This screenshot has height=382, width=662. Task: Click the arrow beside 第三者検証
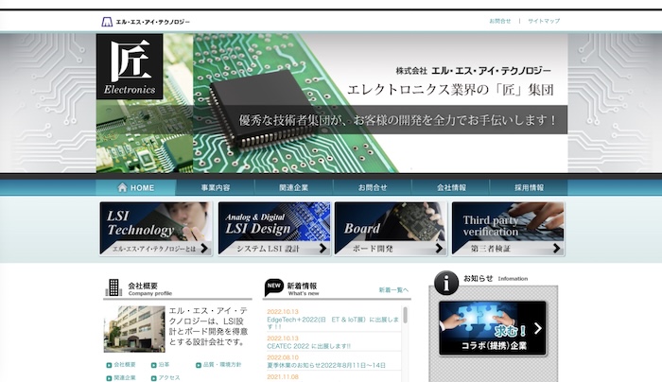(x=556, y=248)
